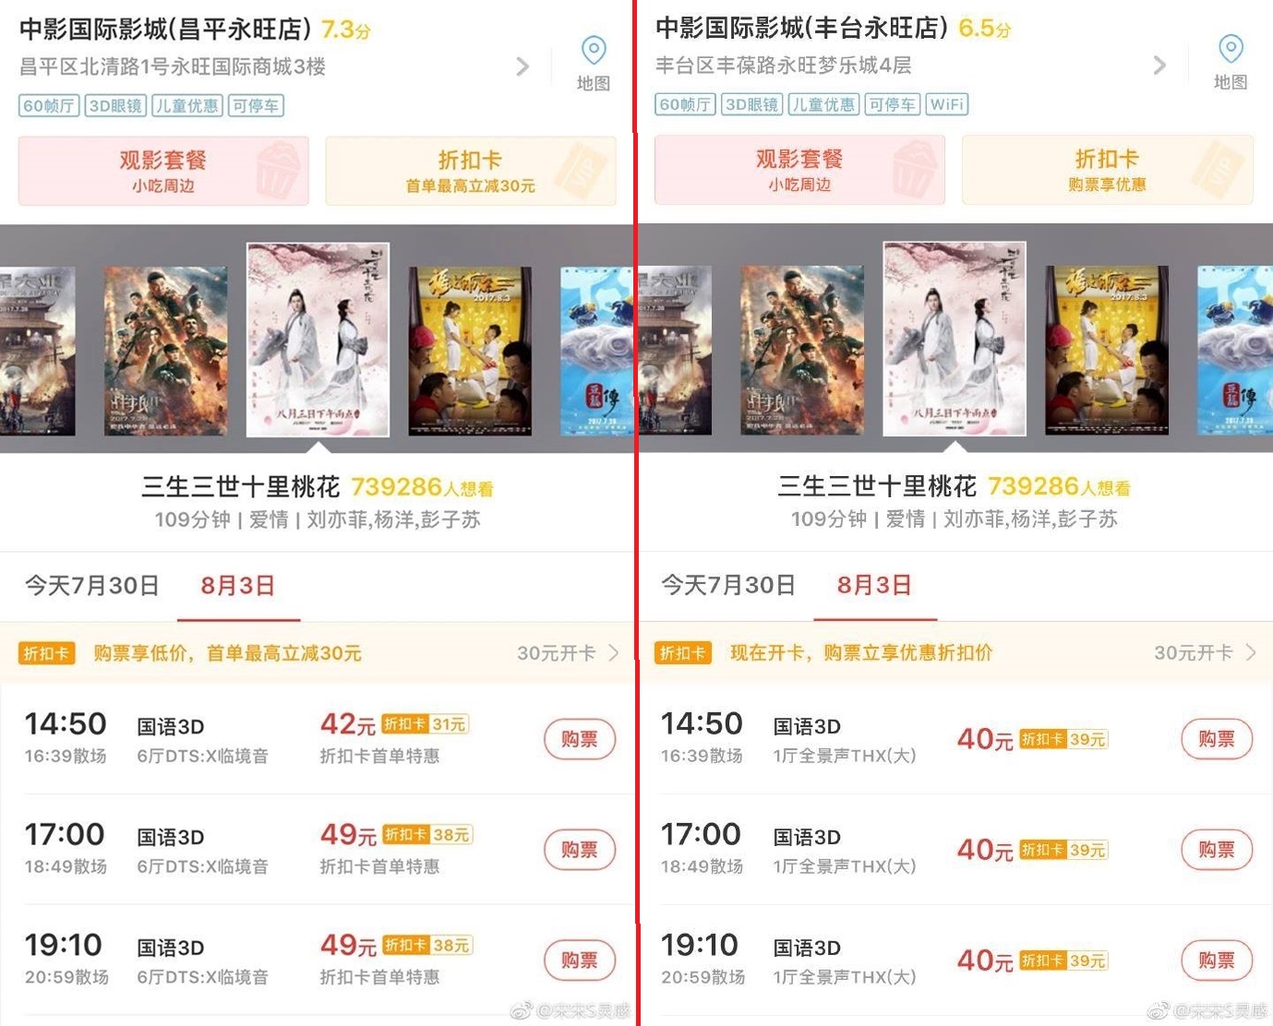Expand Fengtai cinema address details chevron
The width and height of the screenshot is (1273, 1026).
click(1159, 66)
